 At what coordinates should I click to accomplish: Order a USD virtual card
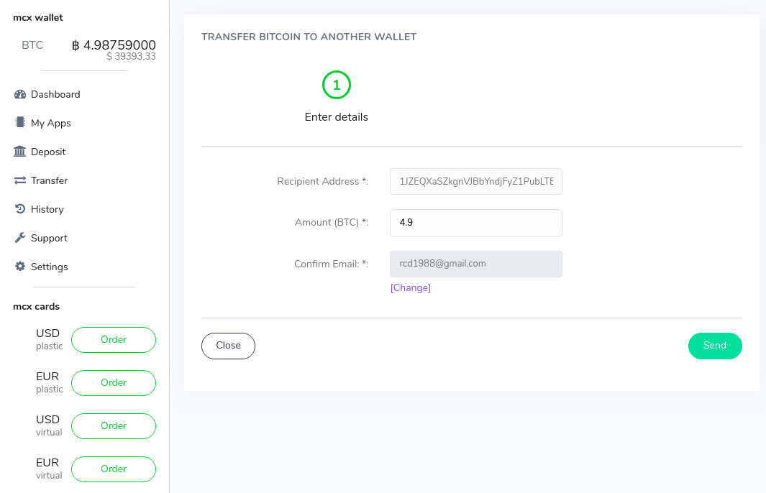pos(114,425)
